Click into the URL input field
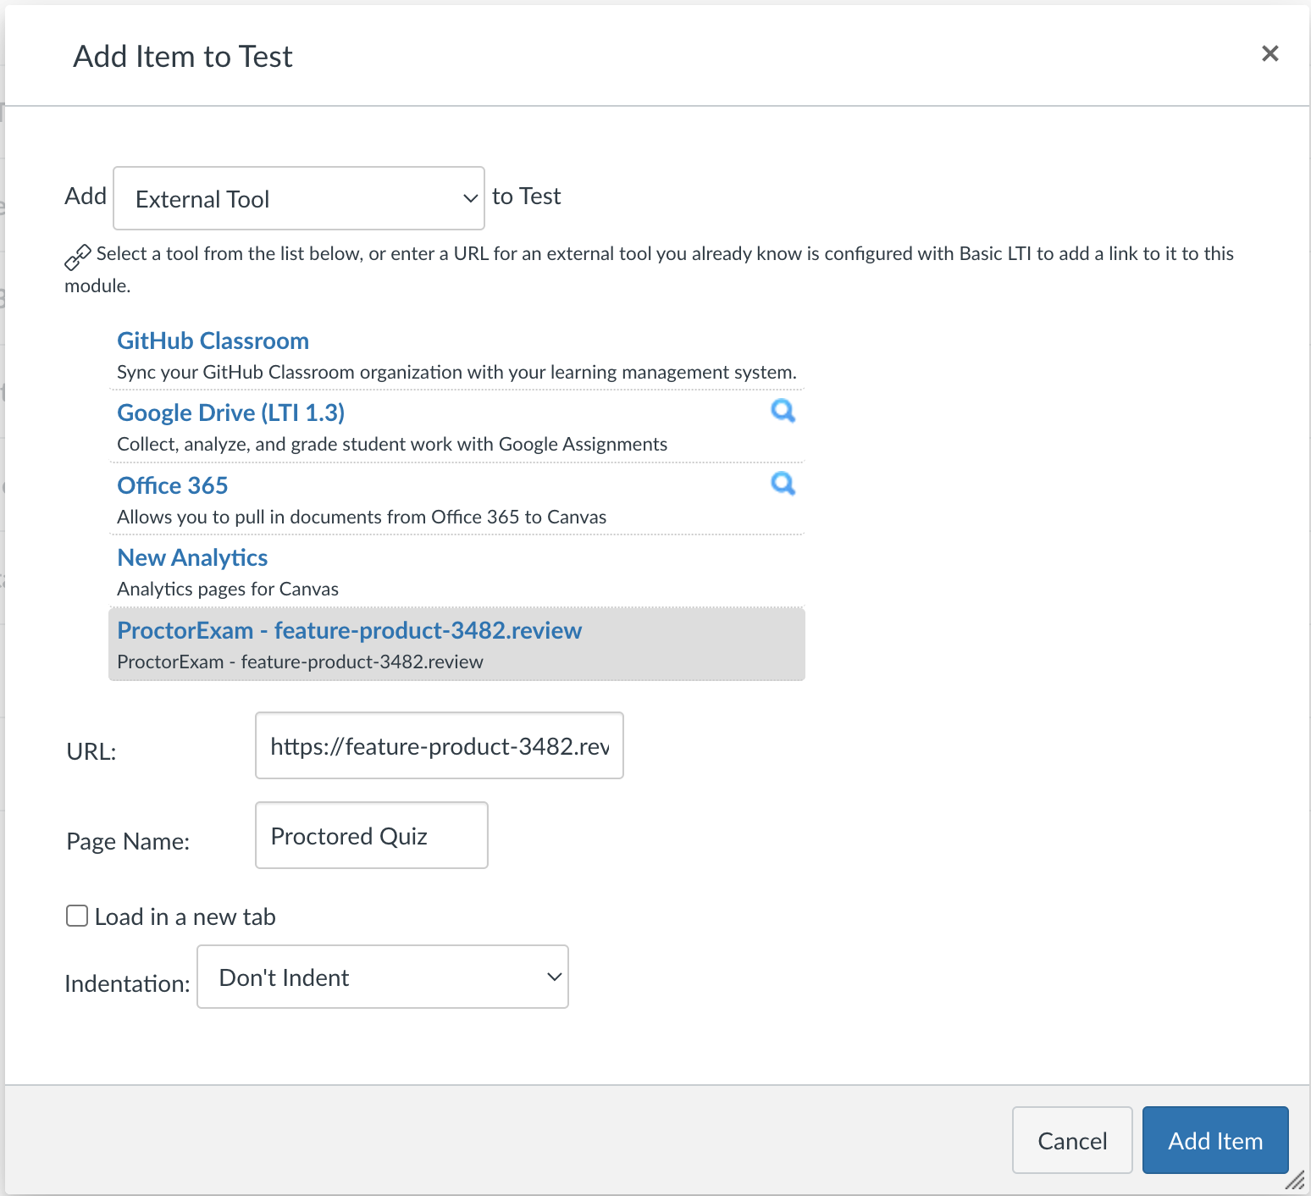This screenshot has height=1196, width=1311. click(x=440, y=745)
